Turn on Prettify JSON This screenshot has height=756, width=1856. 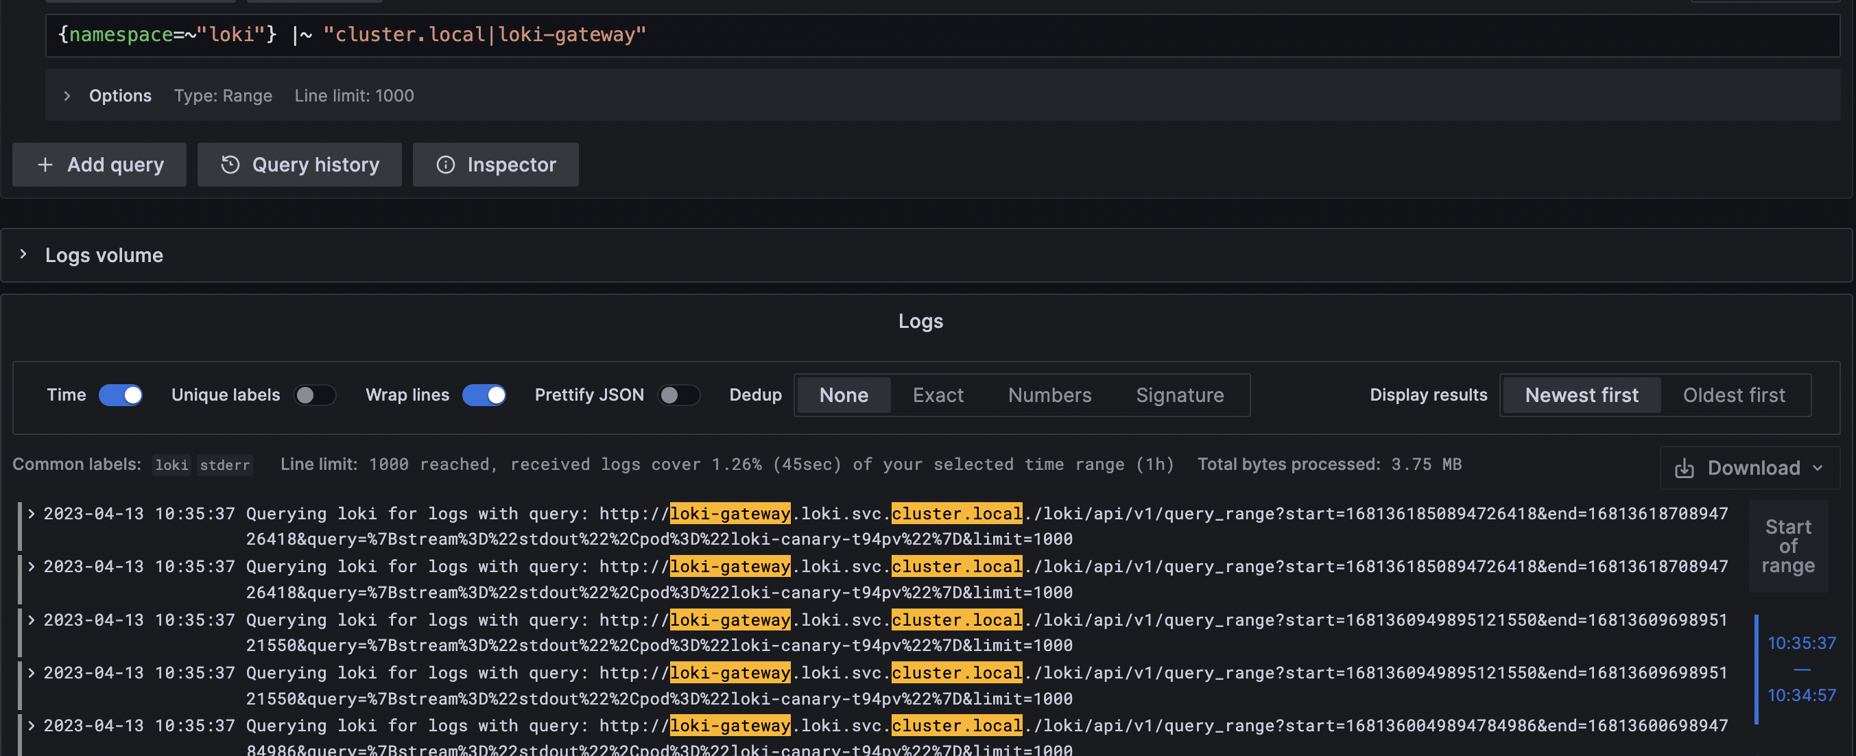click(678, 395)
